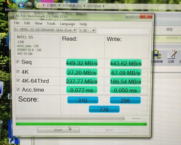Uncheck the Acc.time test checkbox
This screenshot has width=181, height=145.
pos(18,89)
